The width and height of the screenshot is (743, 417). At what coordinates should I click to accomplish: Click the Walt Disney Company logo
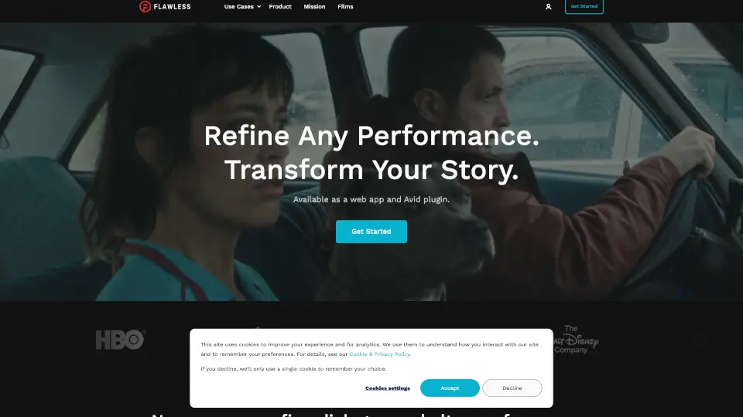pos(576,340)
